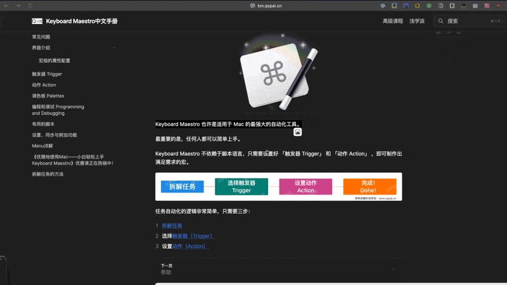The height and width of the screenshot is (285, 507).
Task: Open the yellow R browser extension
Action: 418,6
